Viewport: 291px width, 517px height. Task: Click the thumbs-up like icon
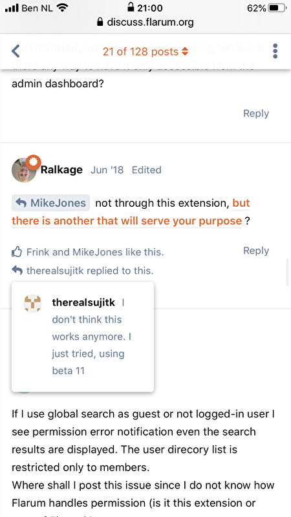(17, 252)
